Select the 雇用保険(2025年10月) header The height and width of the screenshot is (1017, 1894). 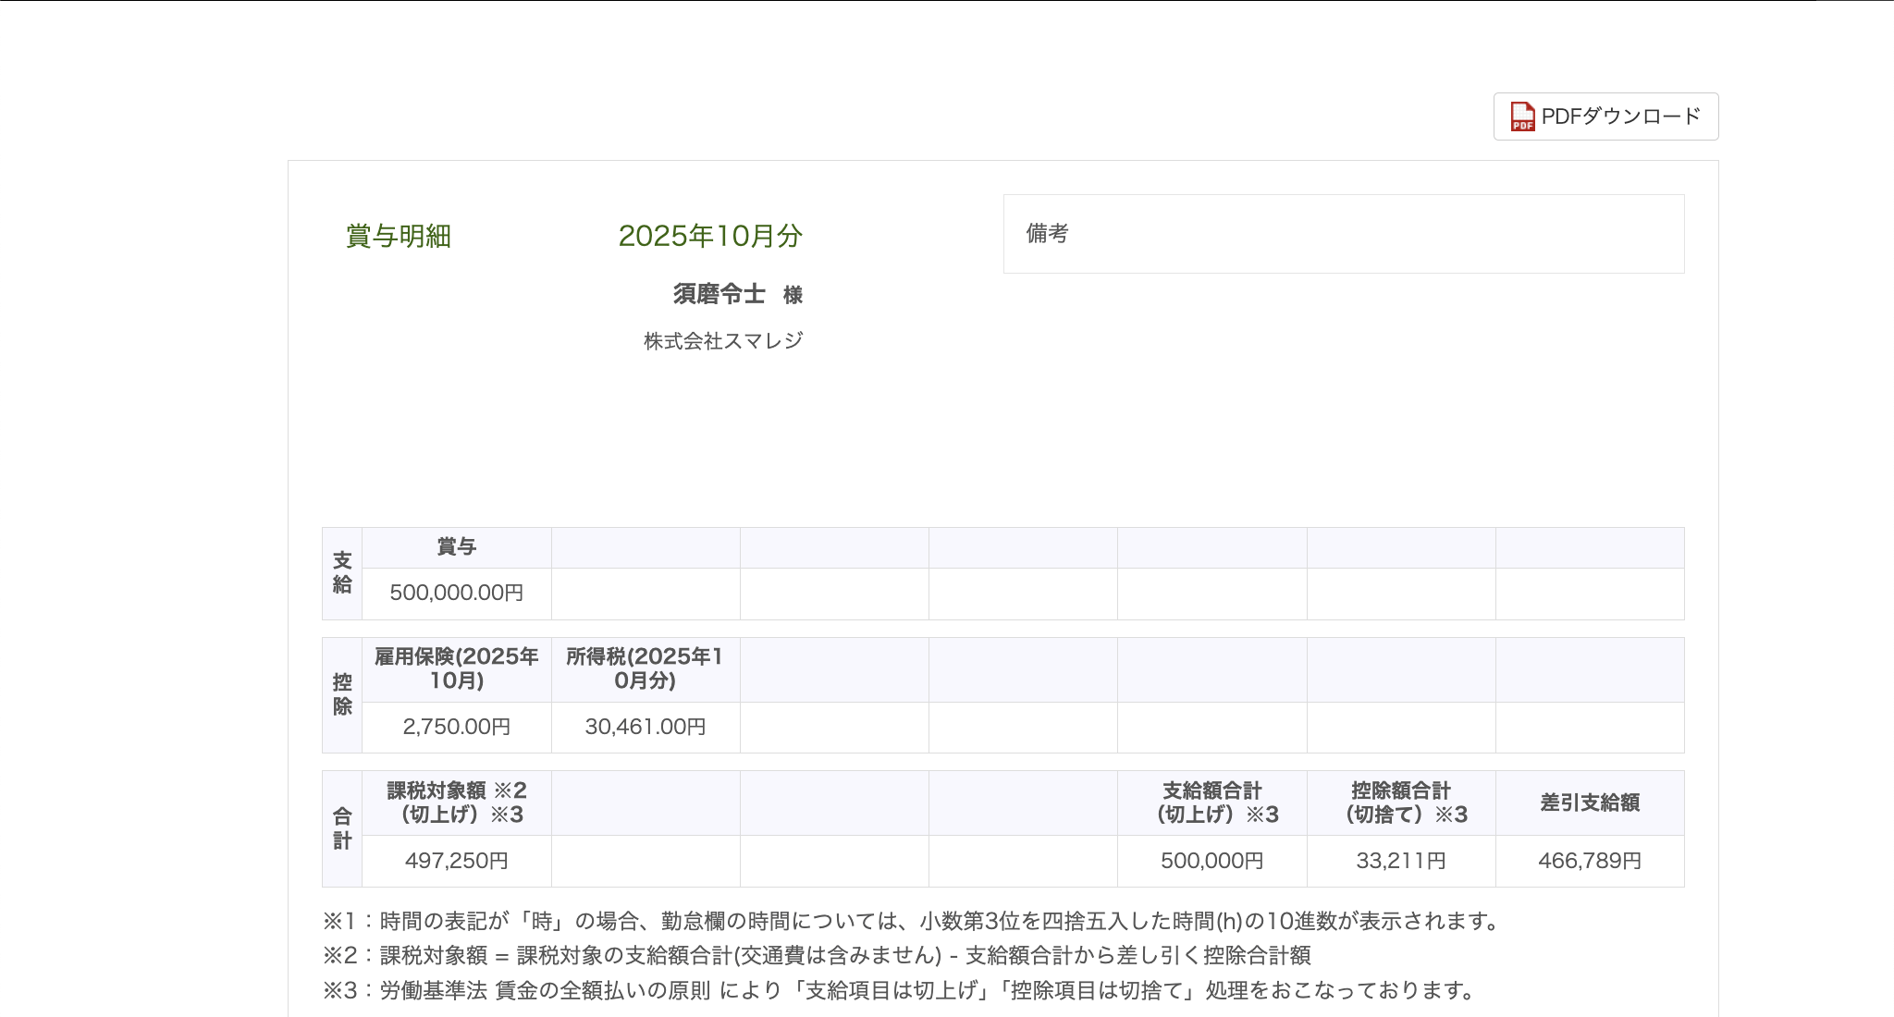click(x=455, y=668)
